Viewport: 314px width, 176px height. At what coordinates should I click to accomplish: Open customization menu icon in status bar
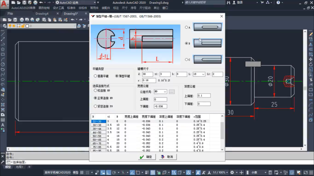[311, 172]
